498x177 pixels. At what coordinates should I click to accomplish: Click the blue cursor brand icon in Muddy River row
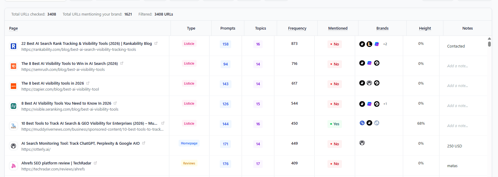coord(362,123)
